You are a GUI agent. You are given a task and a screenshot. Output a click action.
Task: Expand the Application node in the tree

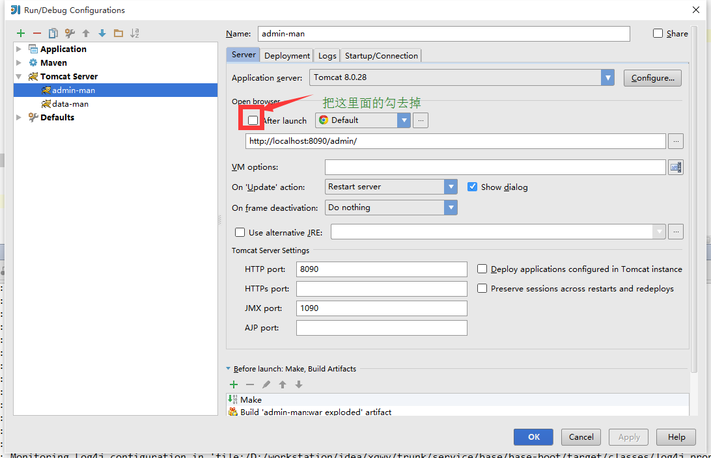[x=19, y=49]
